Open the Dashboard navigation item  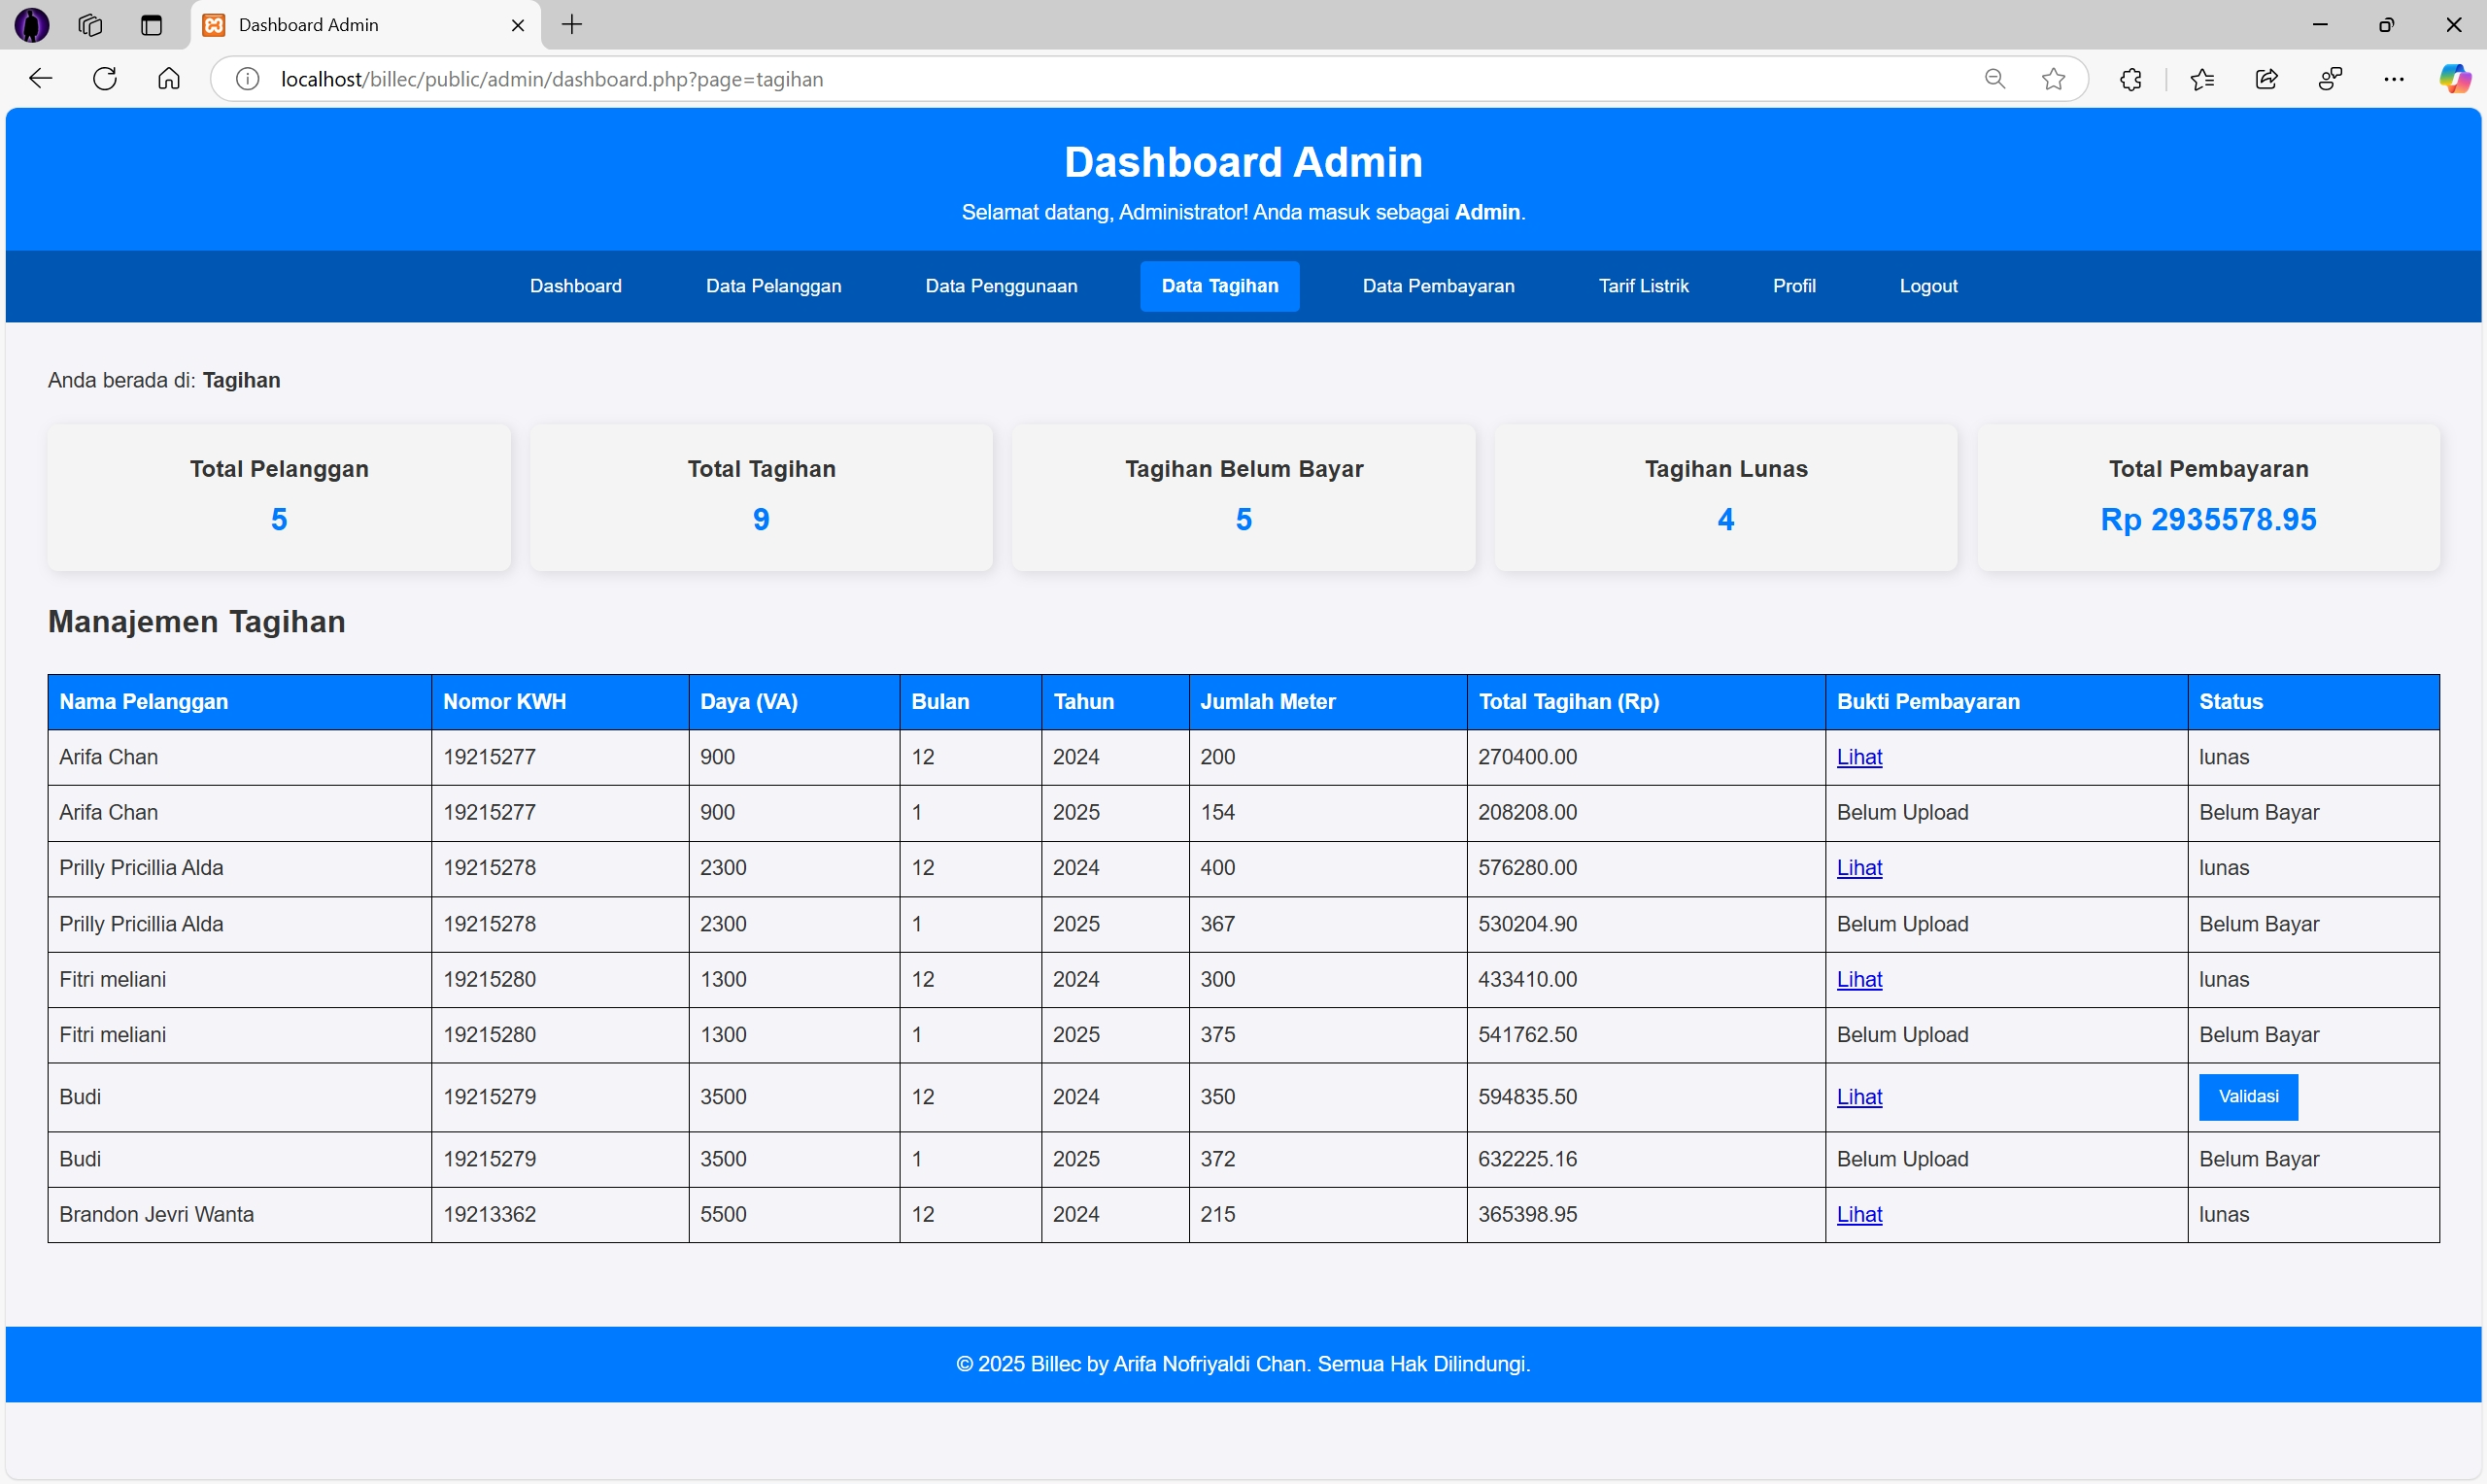pyautogui.click(x=576, y=286)
